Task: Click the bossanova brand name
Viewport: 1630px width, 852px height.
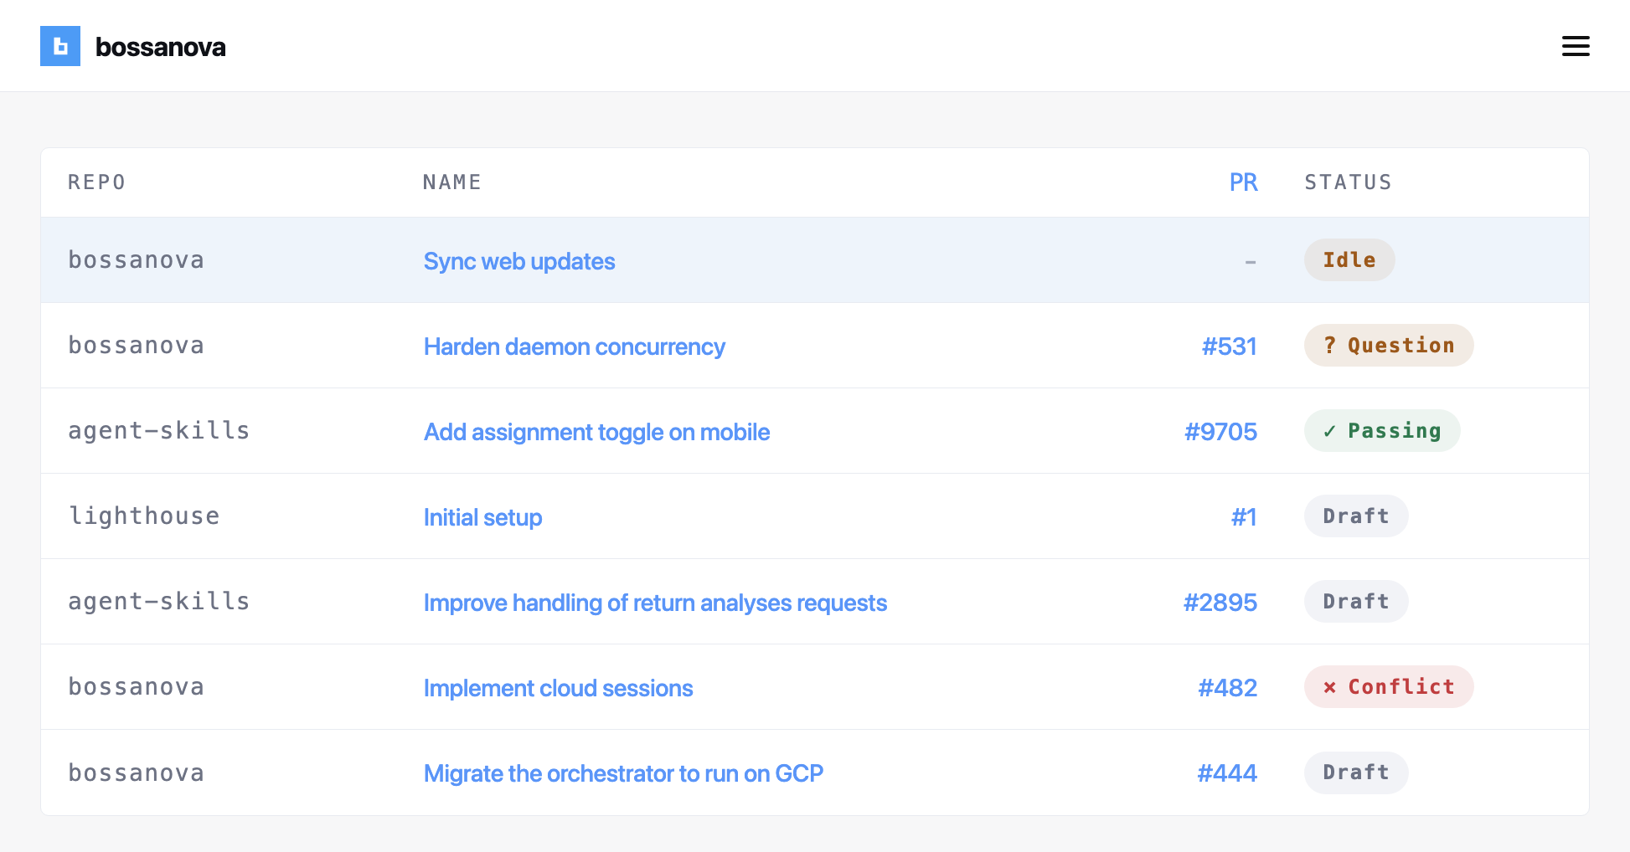Action: click(160, 47)
